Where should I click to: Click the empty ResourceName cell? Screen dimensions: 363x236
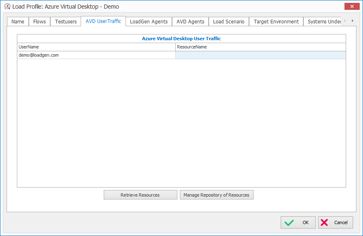[x=261, y=55]
